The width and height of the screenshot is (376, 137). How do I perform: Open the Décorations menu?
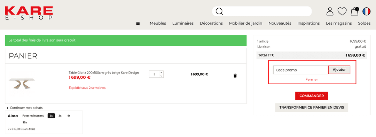click(211, 24)
